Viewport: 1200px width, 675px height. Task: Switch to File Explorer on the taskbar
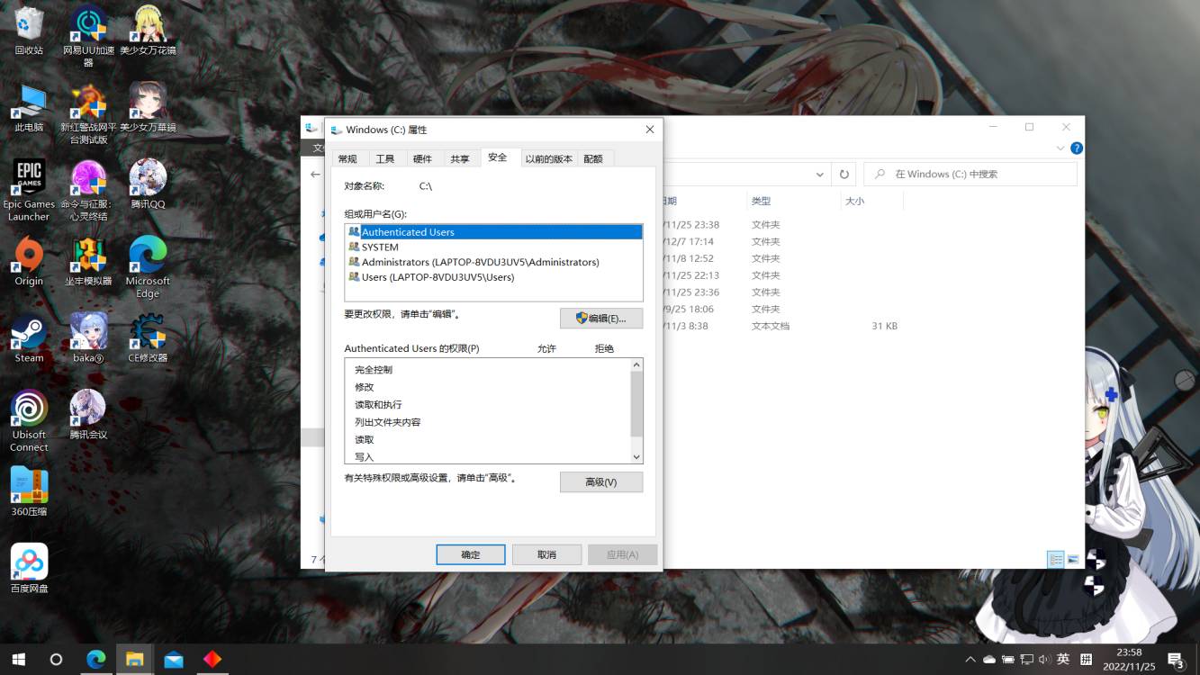click(134, 659)
